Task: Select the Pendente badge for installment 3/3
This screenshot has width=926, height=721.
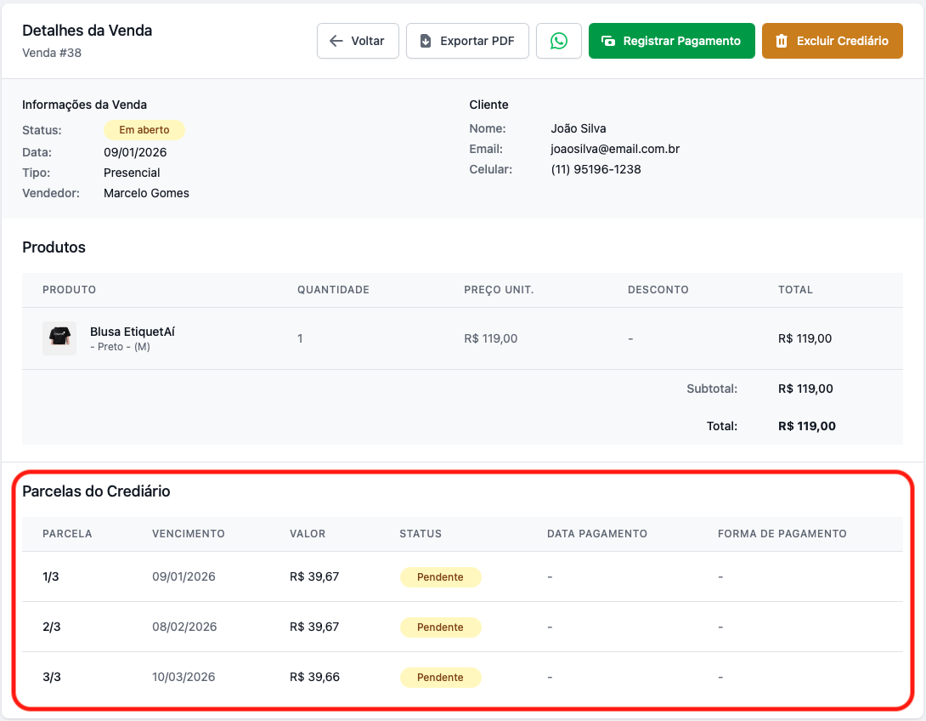Action: (440, 678)
